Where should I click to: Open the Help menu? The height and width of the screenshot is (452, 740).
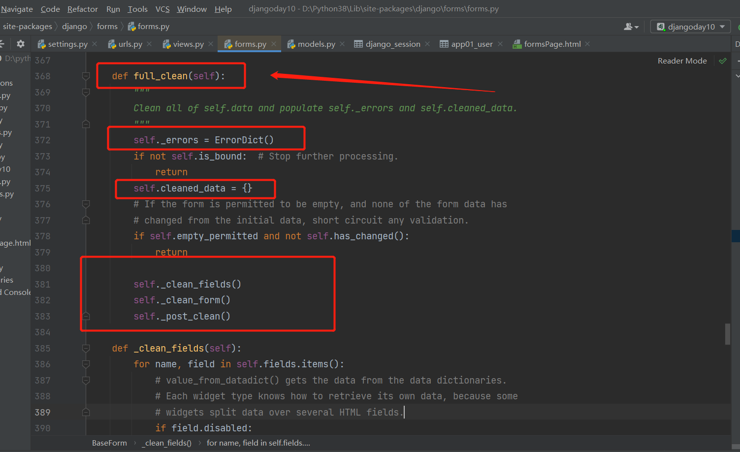(223, 9)
